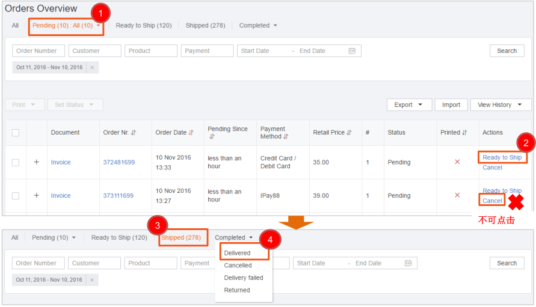Remove the Oct 11 - Nov 10 date filter tag
This screenshot has width=536, height=307.
pyautogui.click(x=92, y=68)
